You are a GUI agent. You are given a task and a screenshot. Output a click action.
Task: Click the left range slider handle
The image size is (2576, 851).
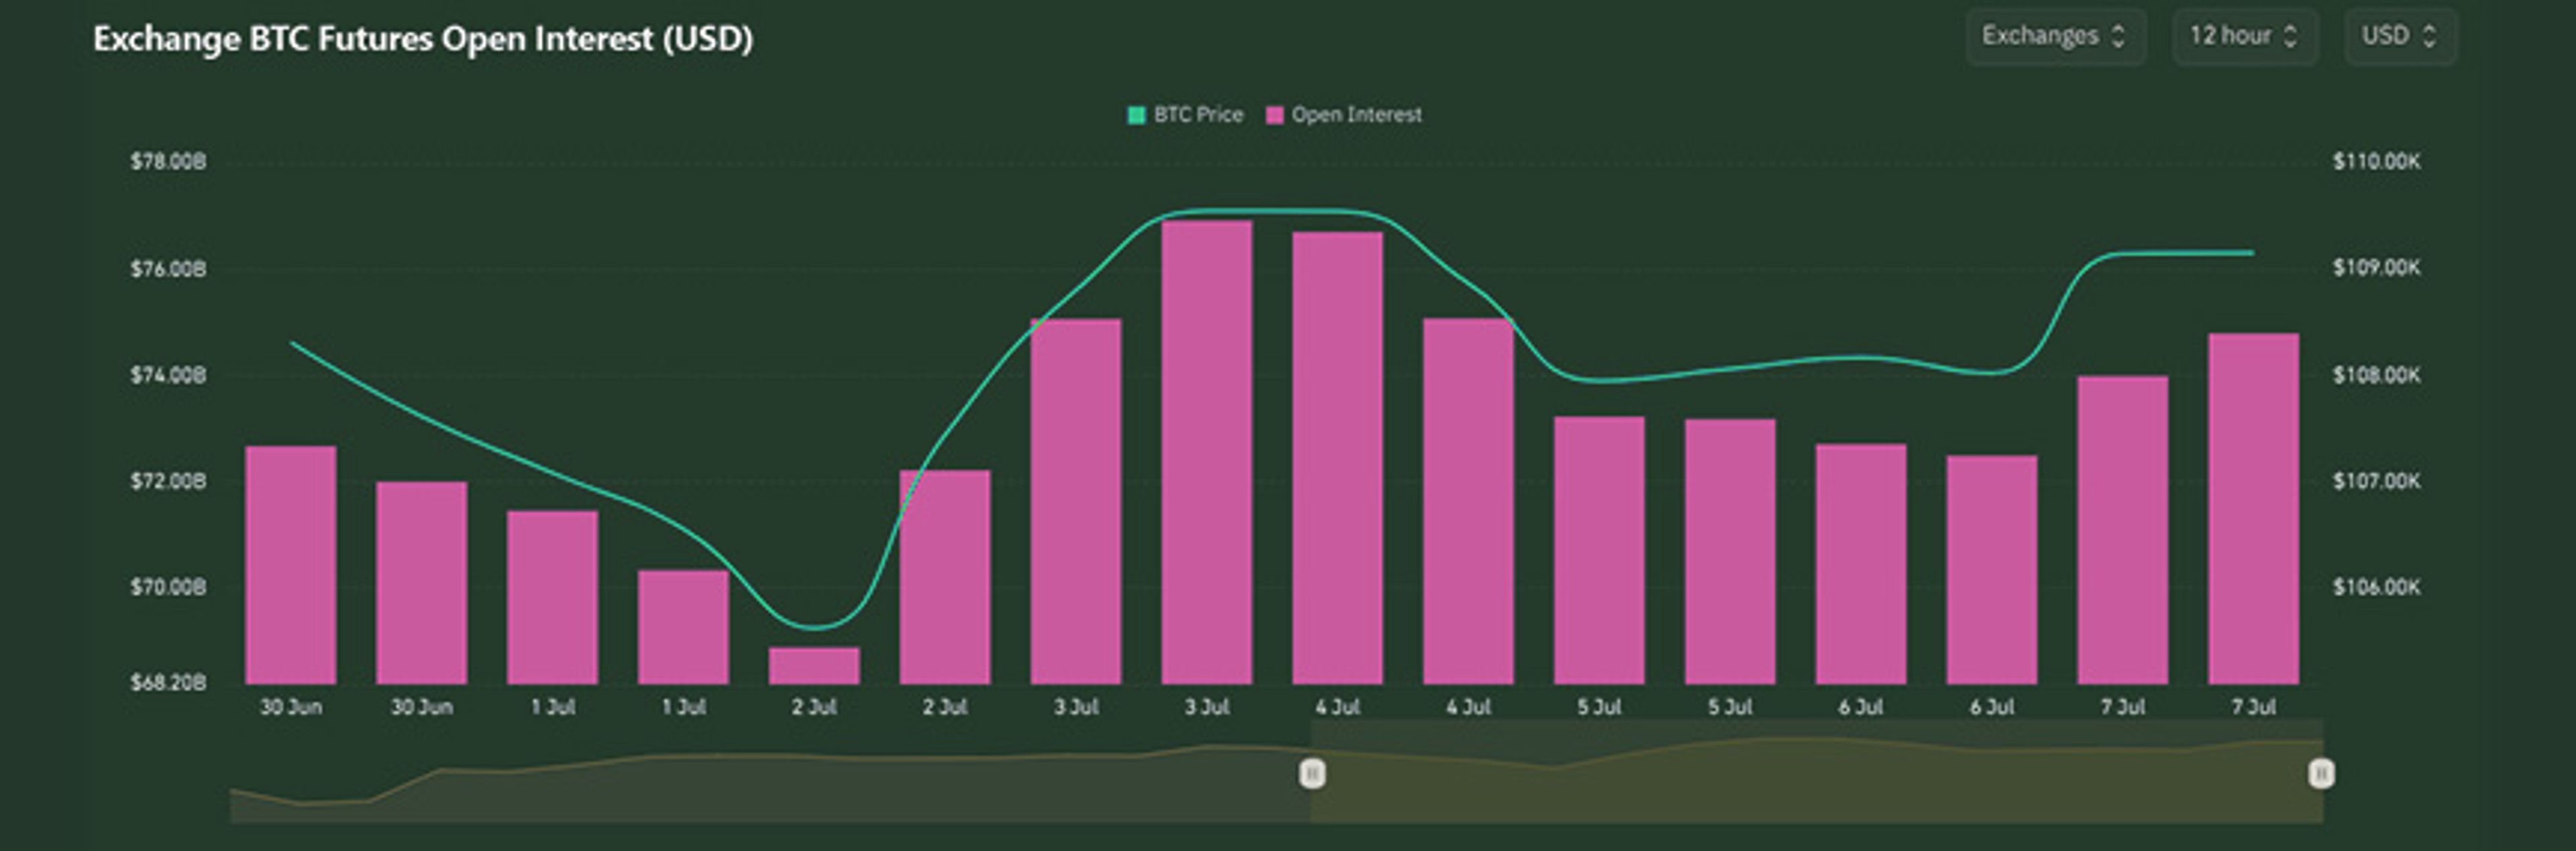[1312, 773]
